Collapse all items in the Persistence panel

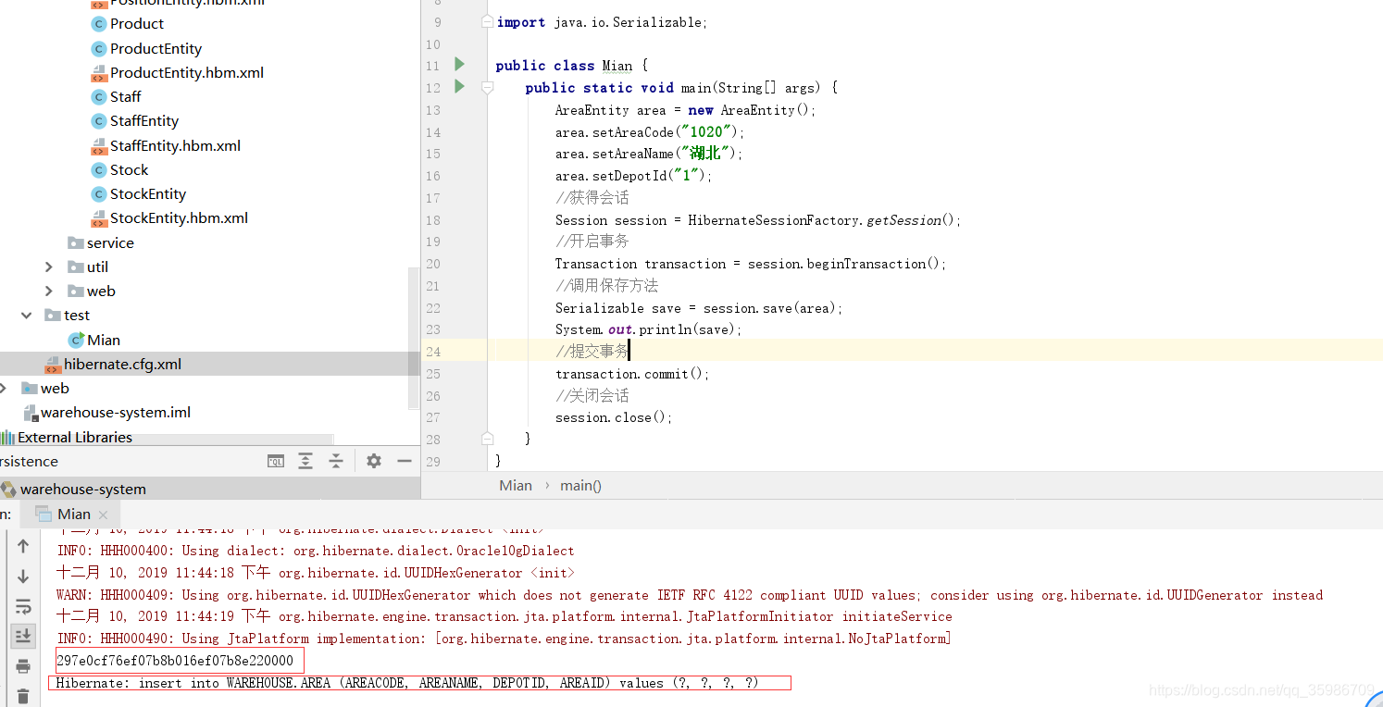point(336,461)
